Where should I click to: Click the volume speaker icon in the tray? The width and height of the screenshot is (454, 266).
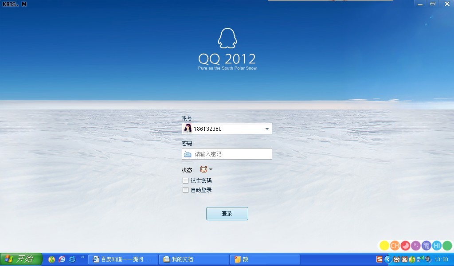[x=427, y=260]
